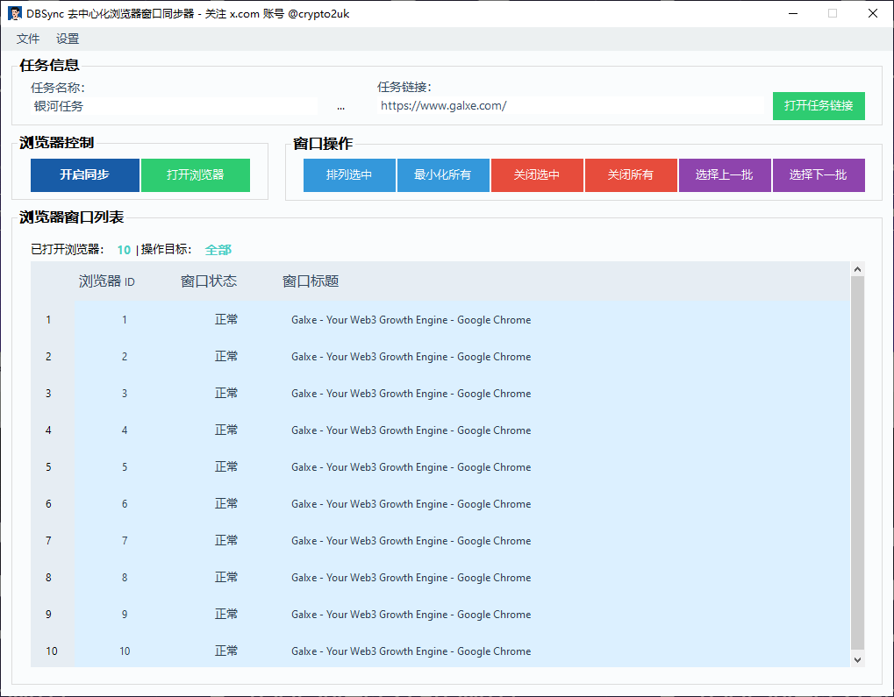Click the Galxe window title in row 5
This screenshot has width=894, height=697.
pyautogui.click(x=411, y=467)
